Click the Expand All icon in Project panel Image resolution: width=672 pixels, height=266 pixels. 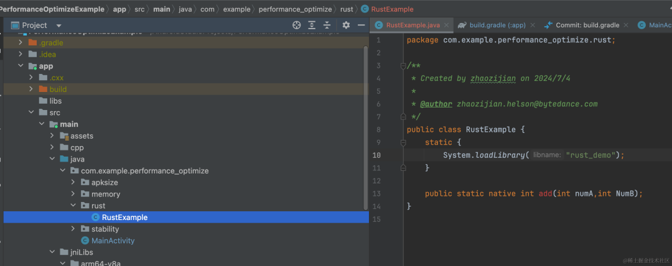tap(312, 25)
